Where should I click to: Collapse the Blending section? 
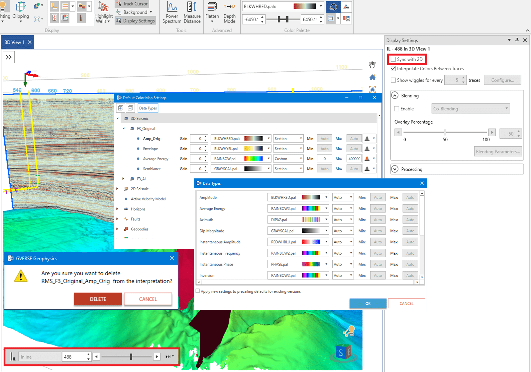coord(395,95)
